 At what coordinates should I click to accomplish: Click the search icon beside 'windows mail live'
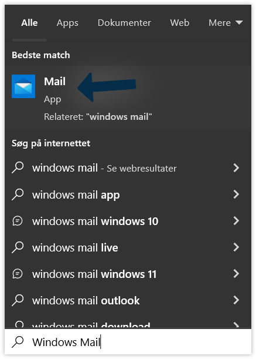[x=18, y=247]
